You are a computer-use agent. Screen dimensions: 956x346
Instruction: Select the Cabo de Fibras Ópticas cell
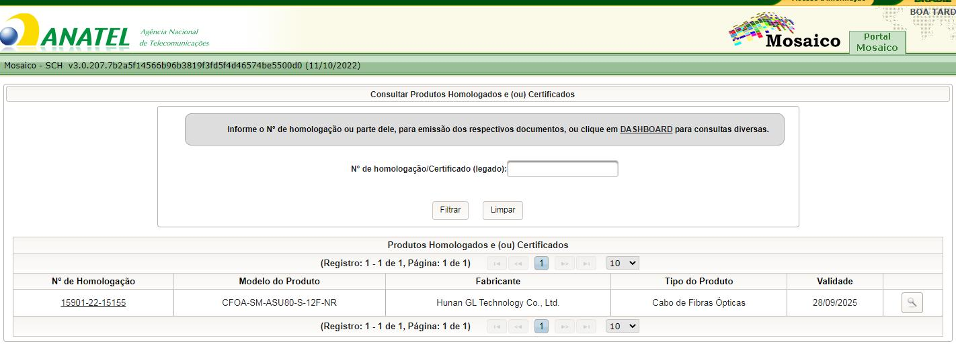coord(699,303)
